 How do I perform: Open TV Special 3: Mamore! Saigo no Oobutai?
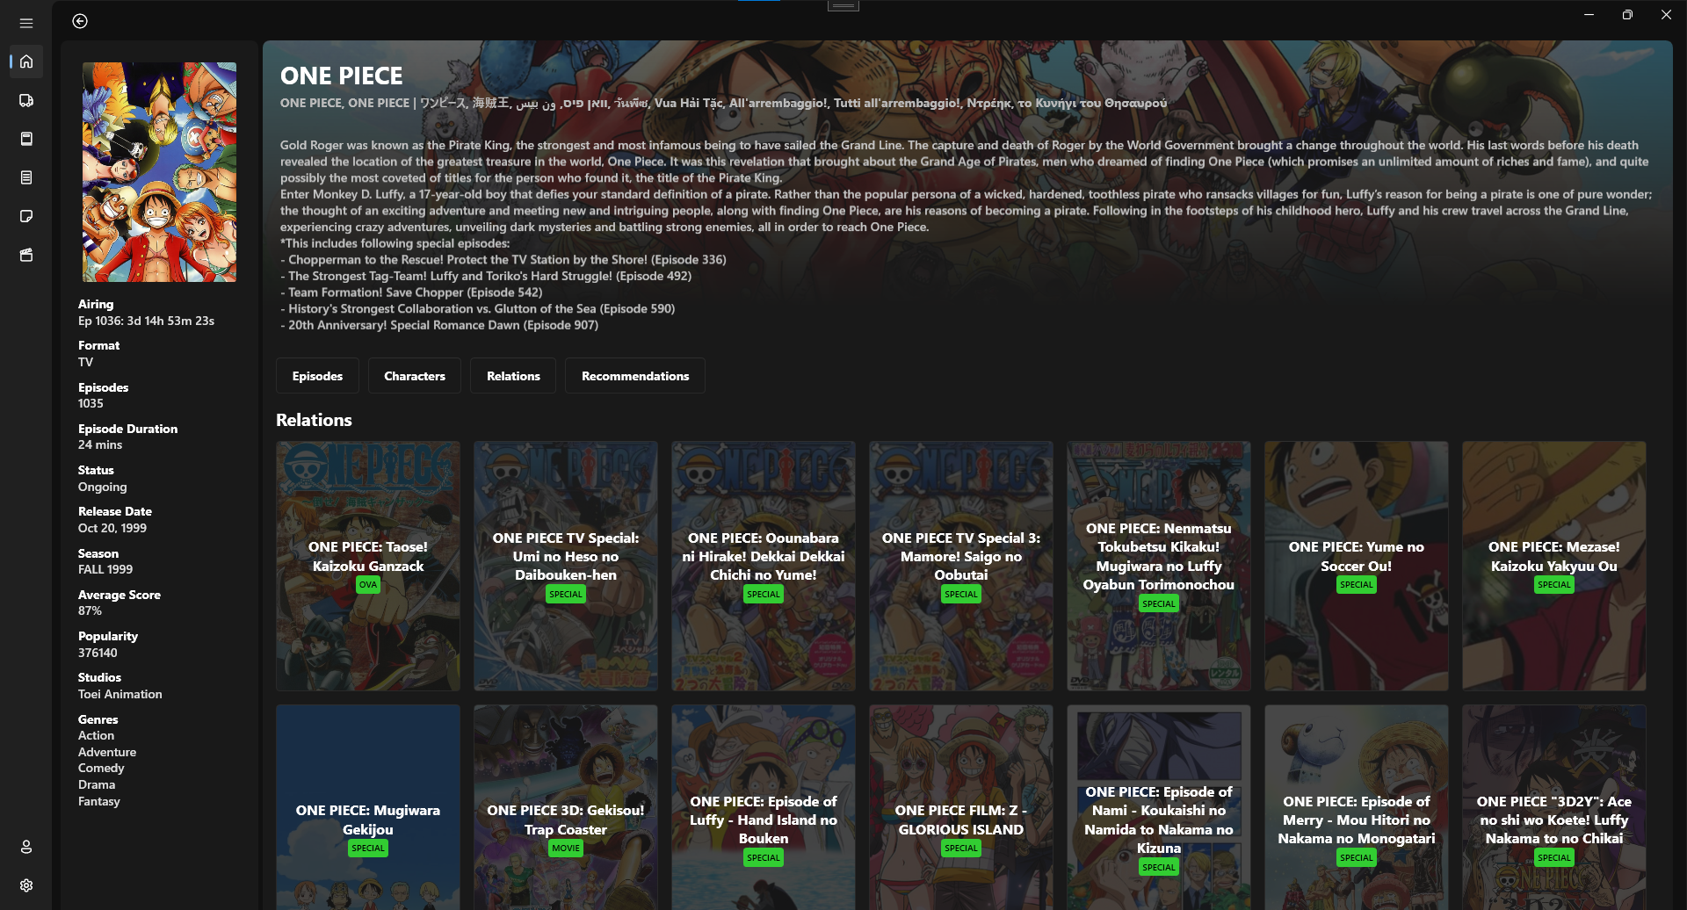[961, 566]
